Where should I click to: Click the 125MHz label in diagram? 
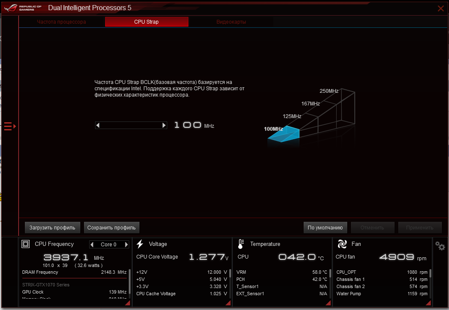point(292,116)
